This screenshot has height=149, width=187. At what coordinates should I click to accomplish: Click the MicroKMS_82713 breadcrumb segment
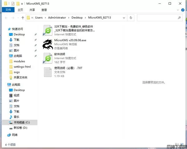100,18
